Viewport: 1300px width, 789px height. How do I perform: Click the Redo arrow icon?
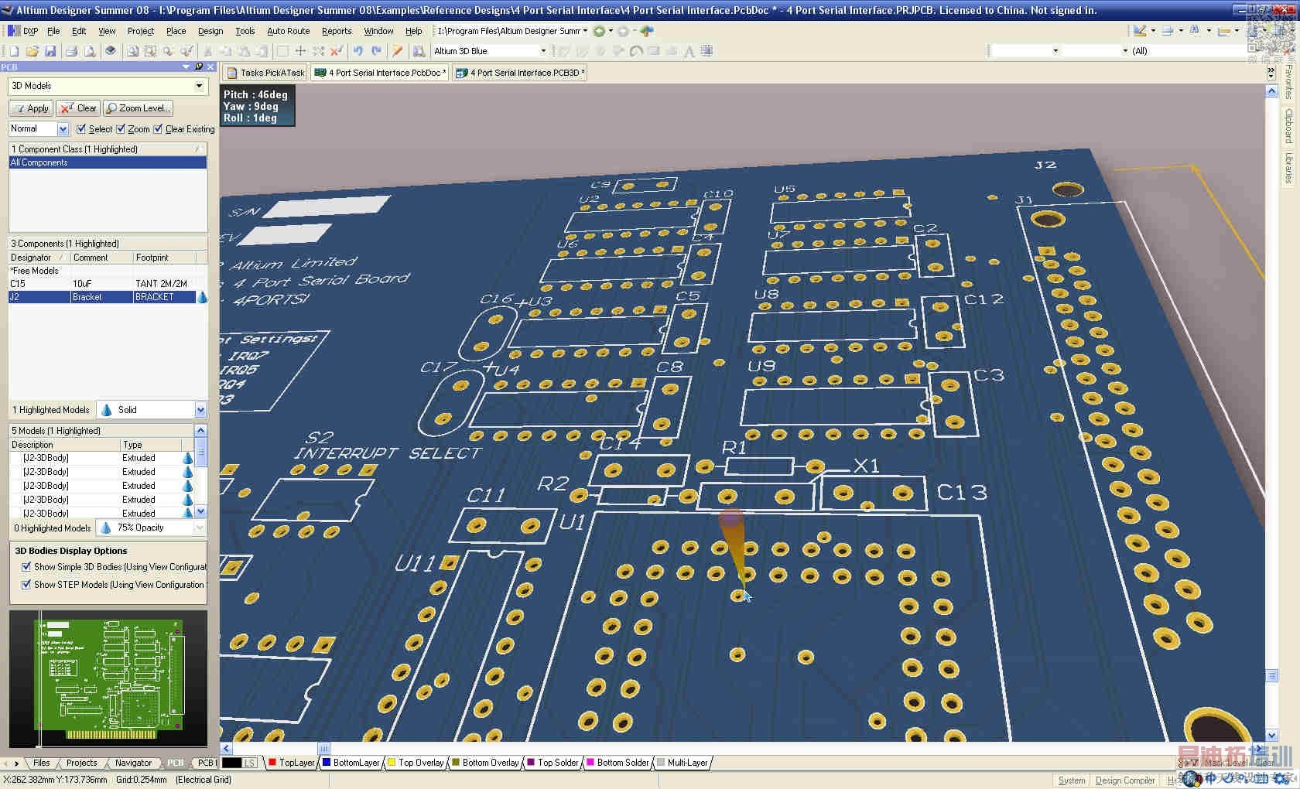377,51
